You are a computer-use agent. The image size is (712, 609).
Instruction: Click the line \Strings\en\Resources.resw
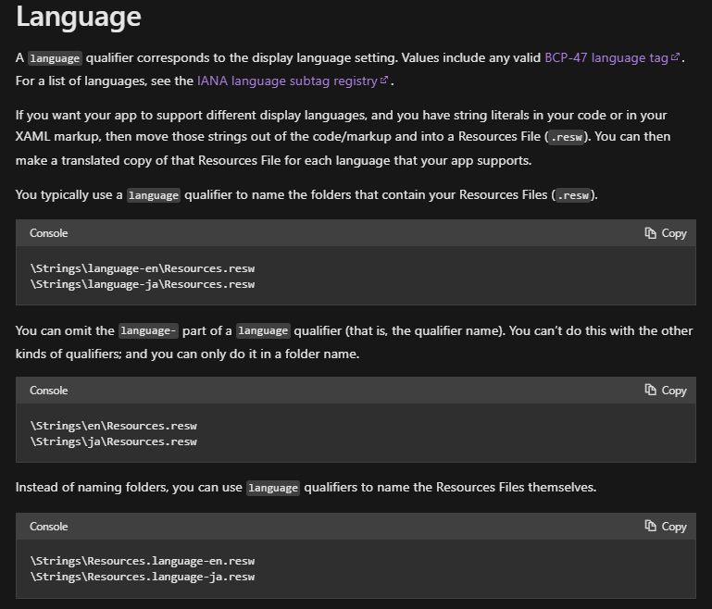tap(114, 426)
